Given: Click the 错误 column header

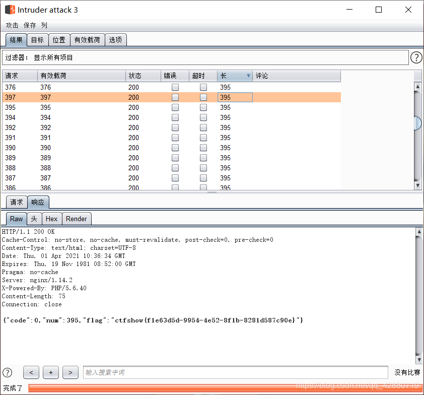Looking at the screenshot, I should coord(175,76).
